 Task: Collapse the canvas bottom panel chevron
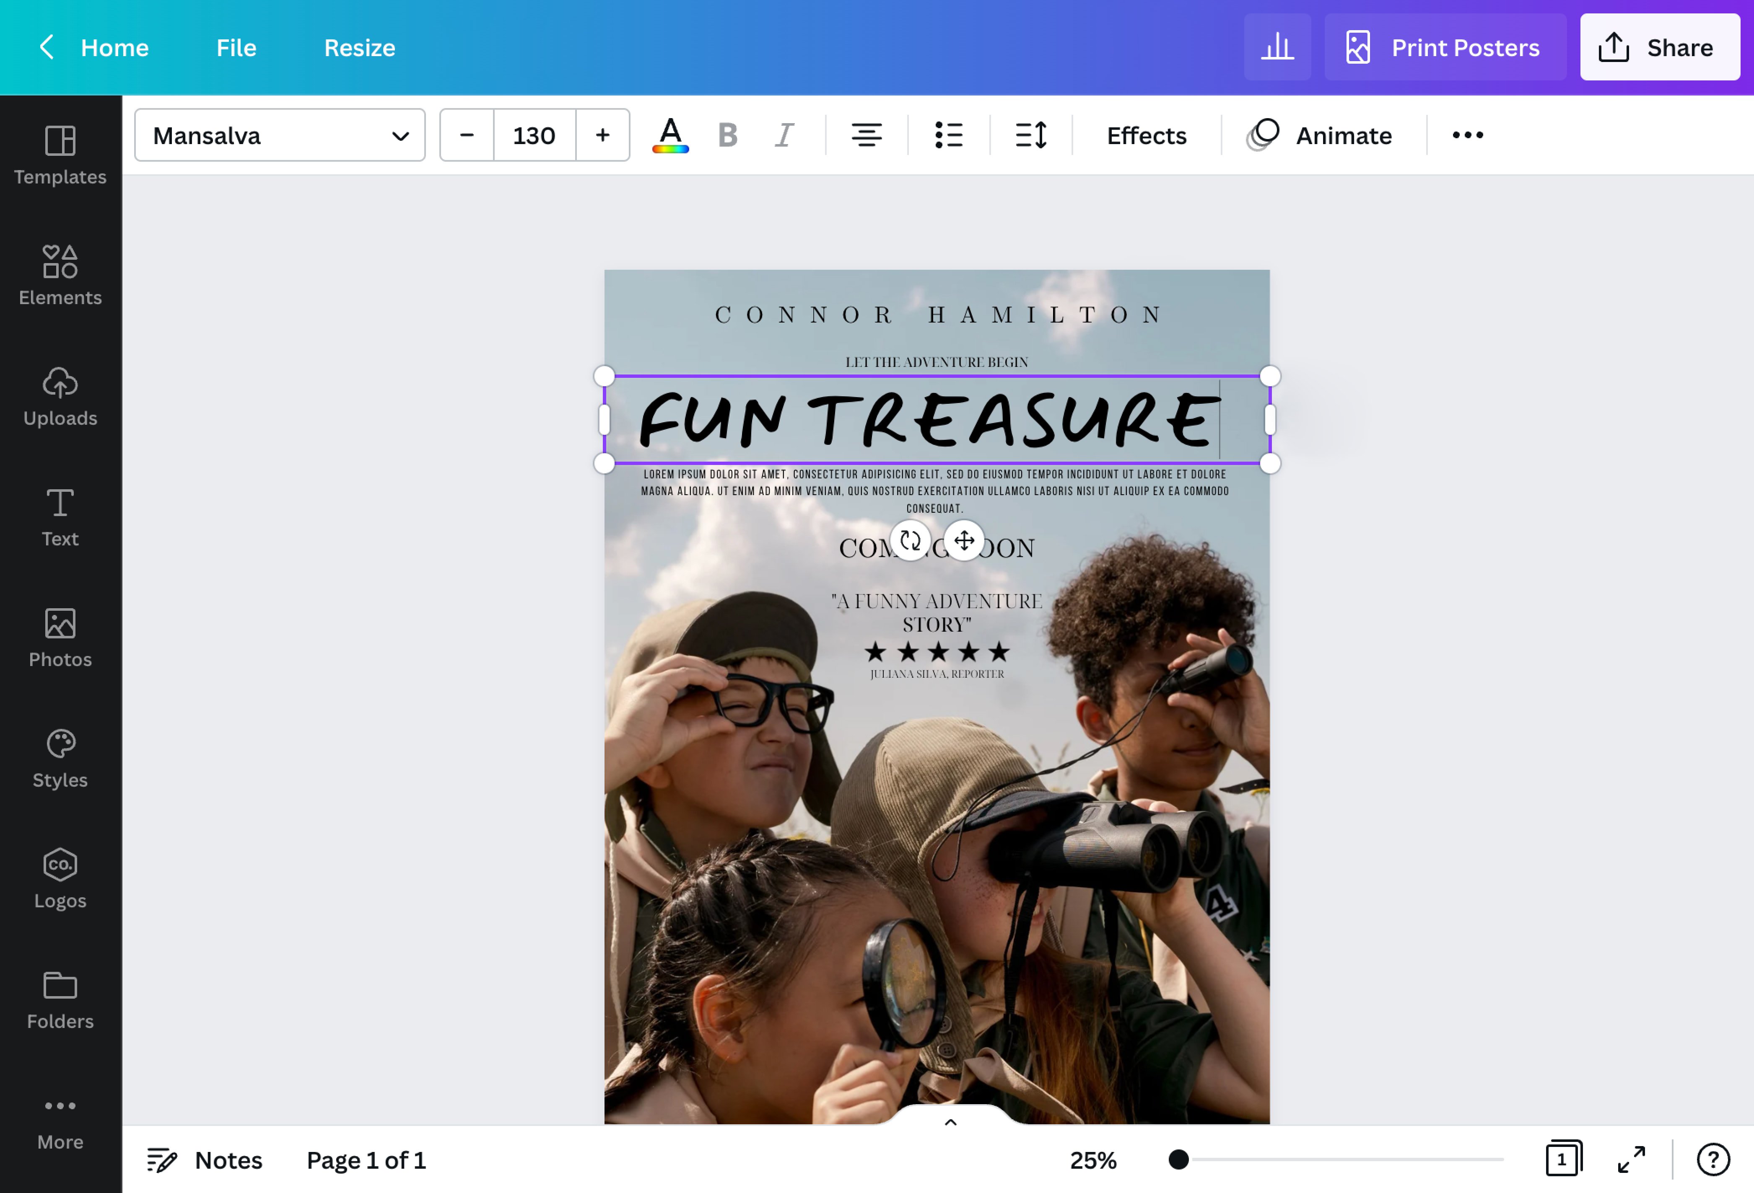(950, 1122)
